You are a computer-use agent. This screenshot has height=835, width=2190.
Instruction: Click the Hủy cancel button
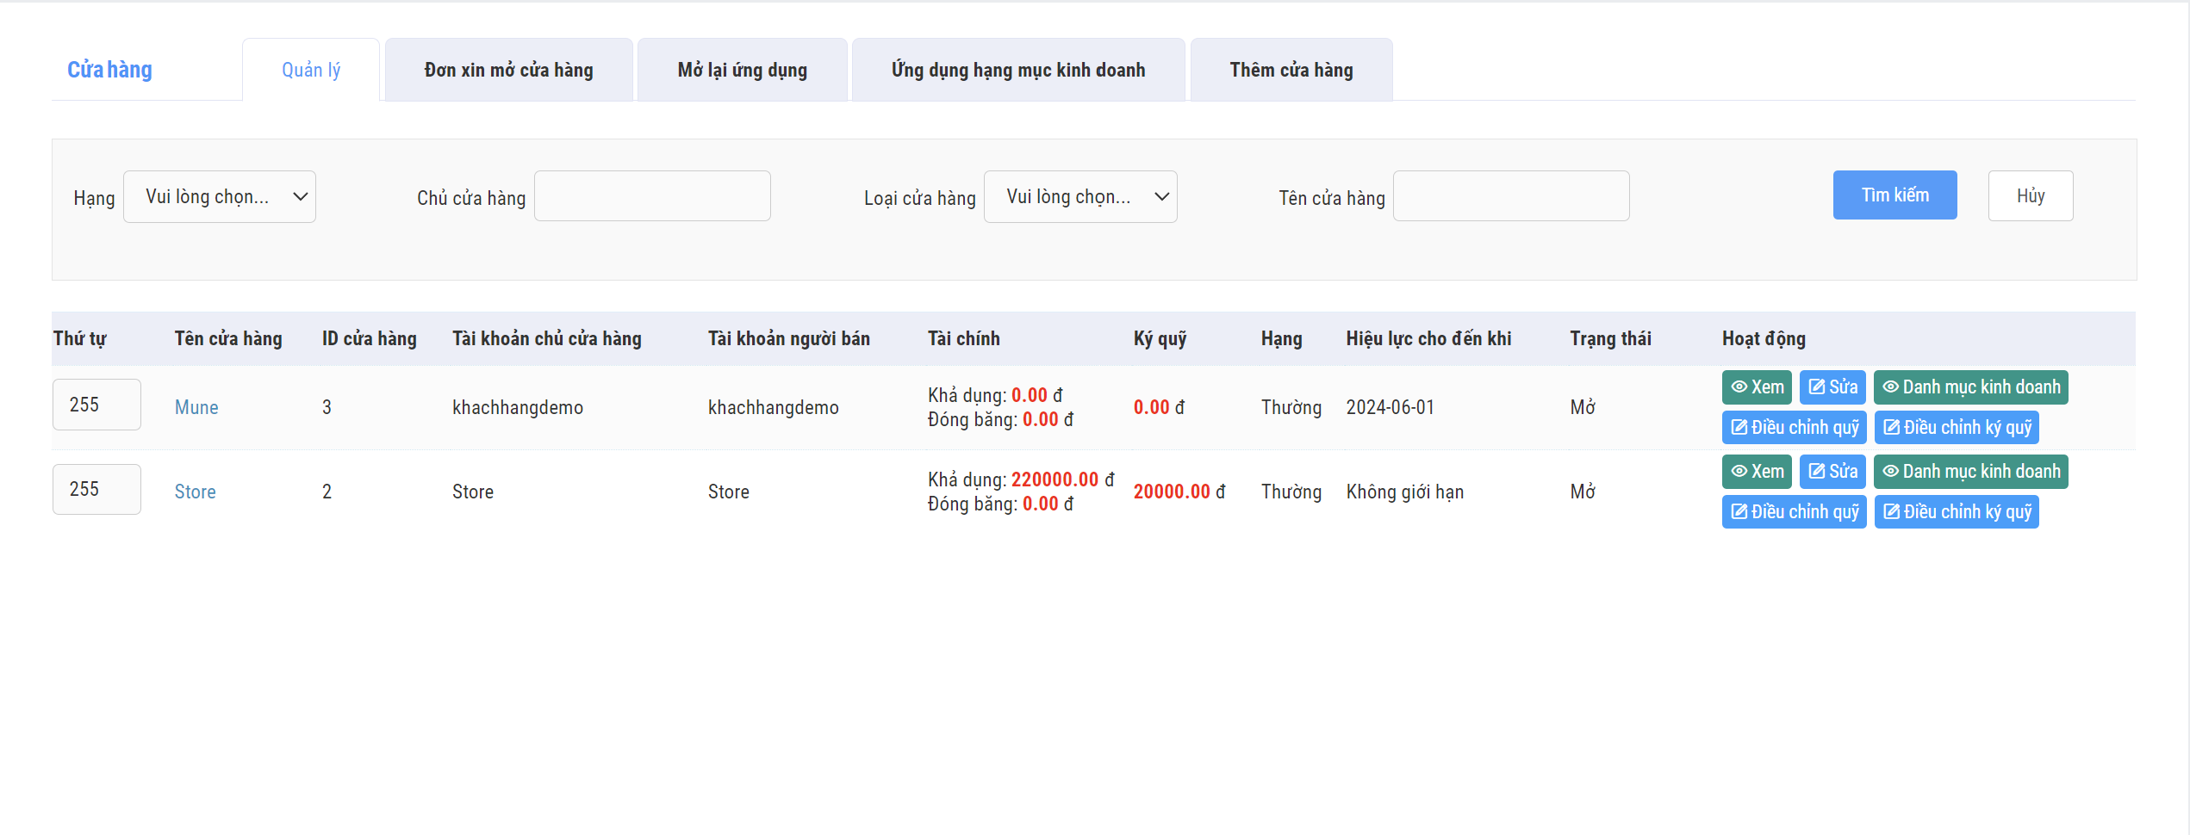click(2030, 196)
